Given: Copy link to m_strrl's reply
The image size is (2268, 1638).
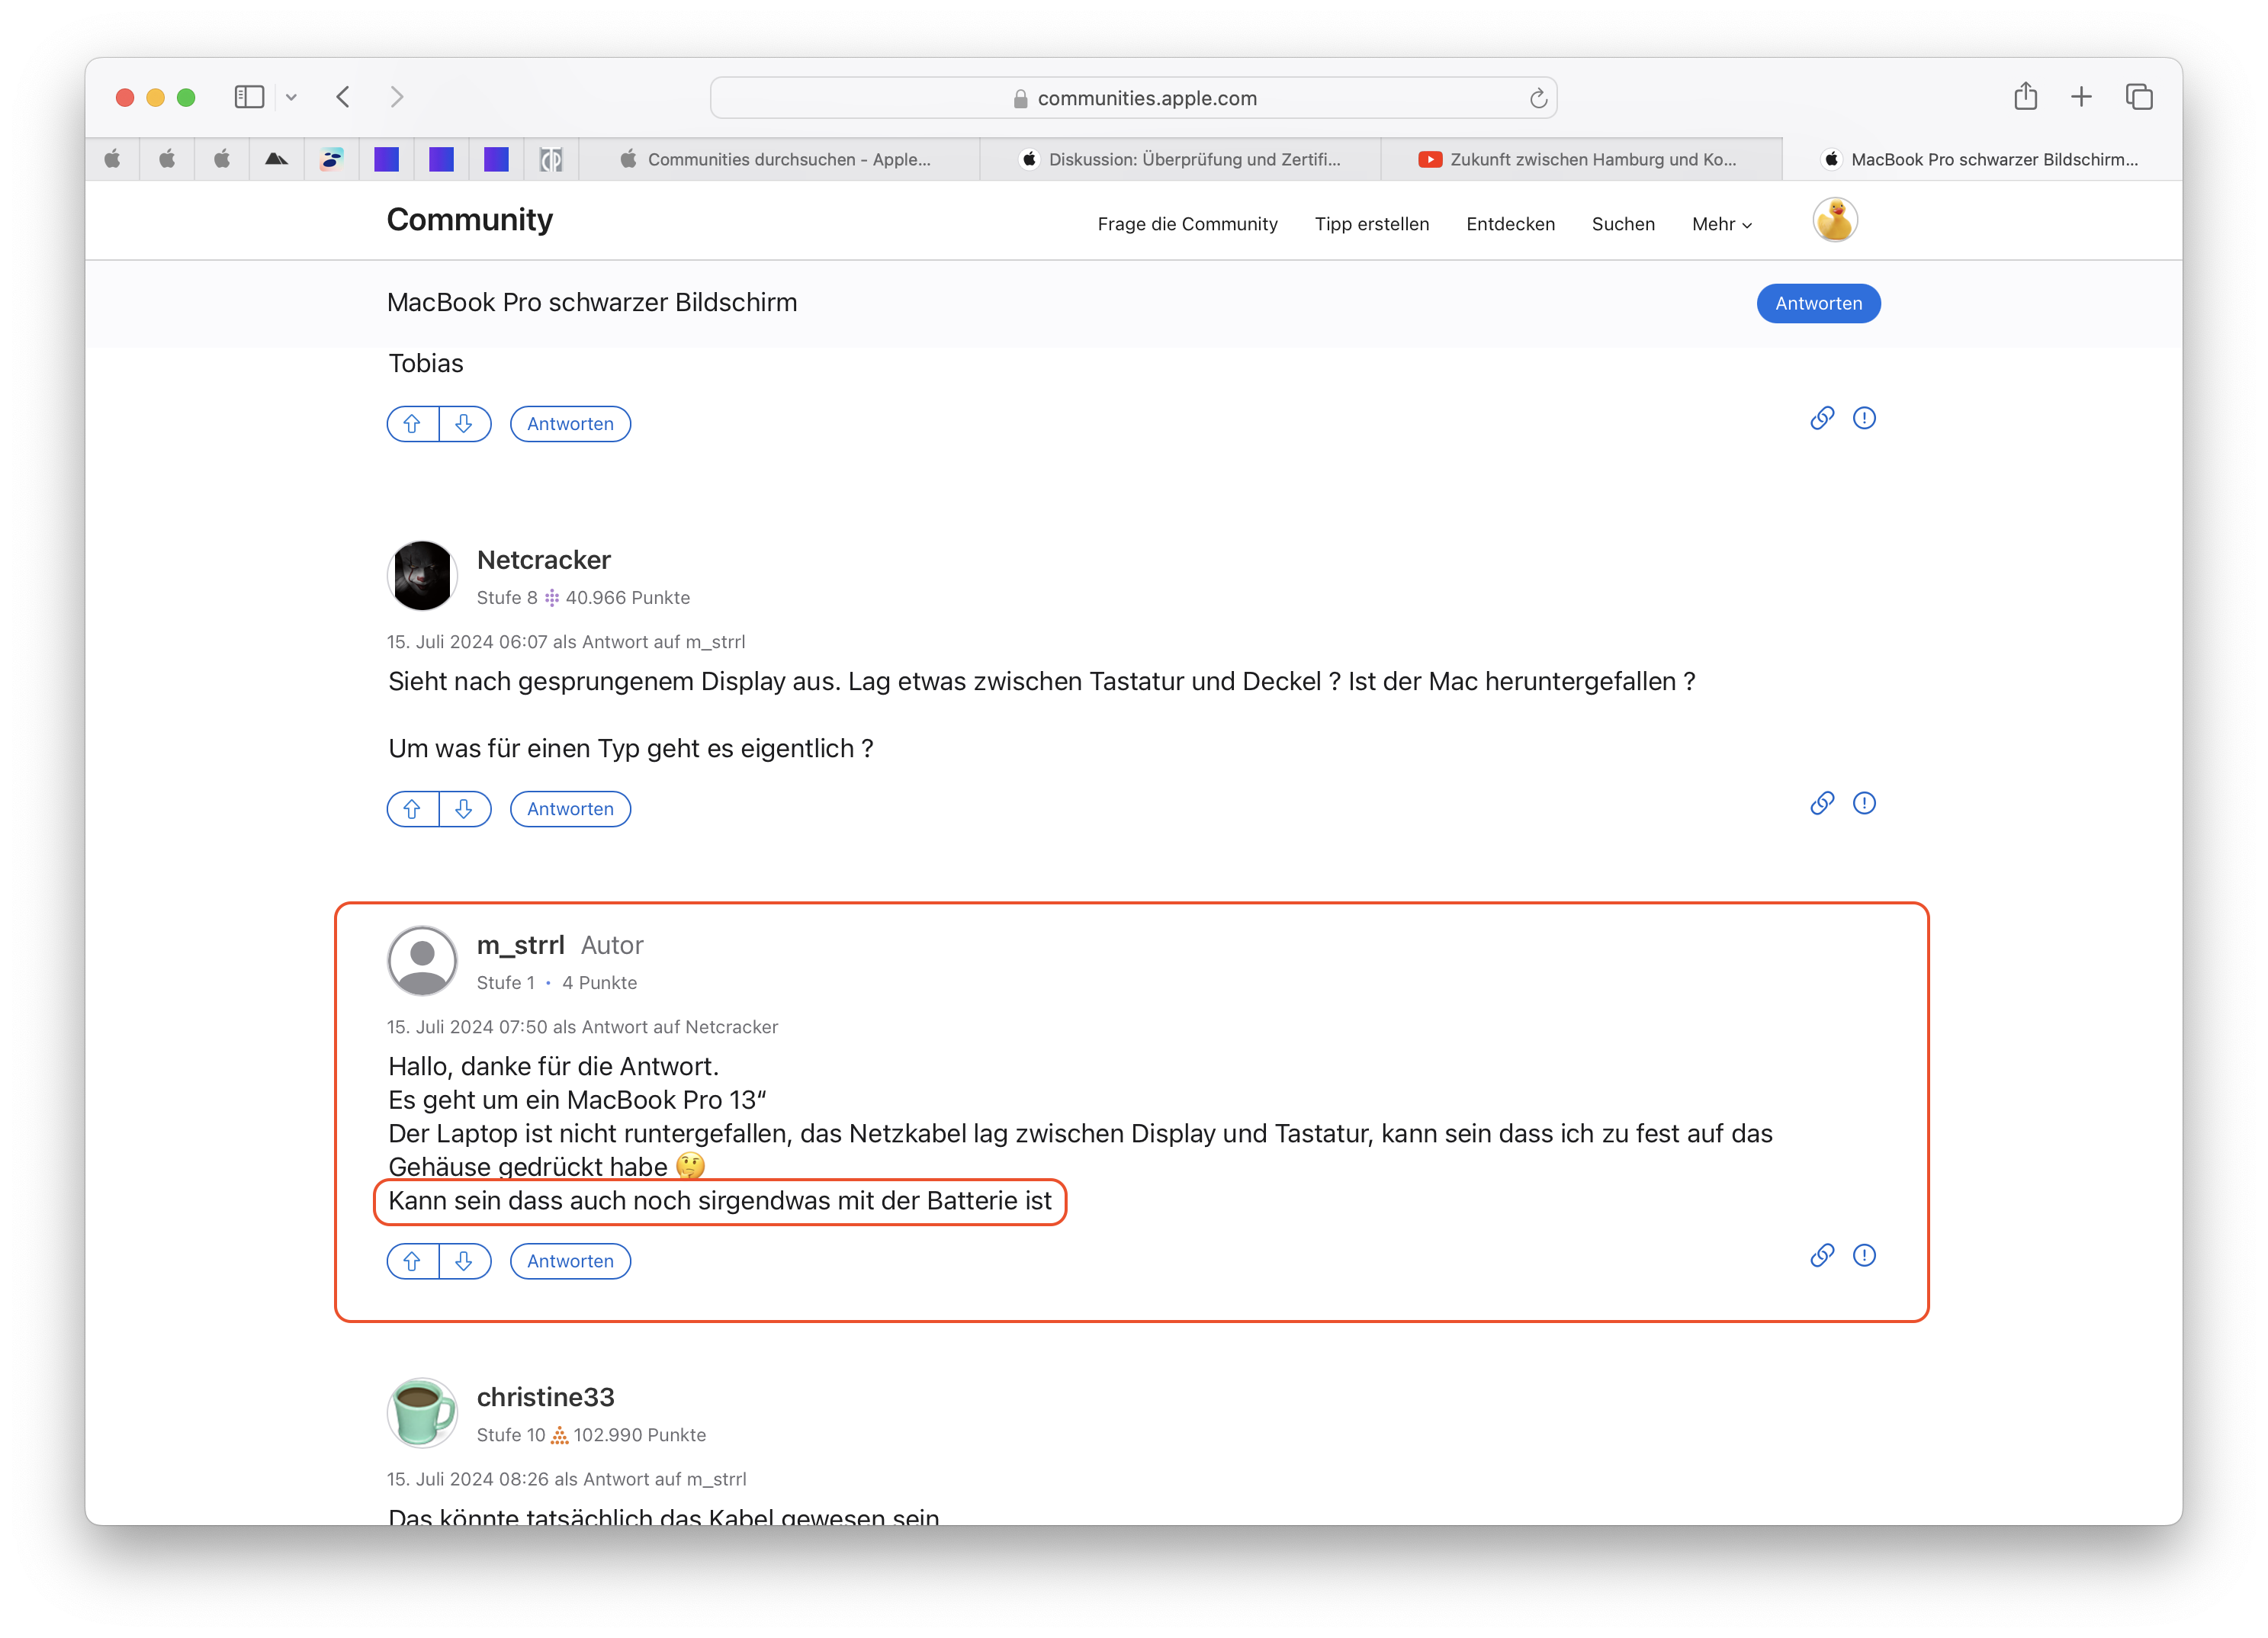Looking at the screenshot, I should tap(1822, 1255).
